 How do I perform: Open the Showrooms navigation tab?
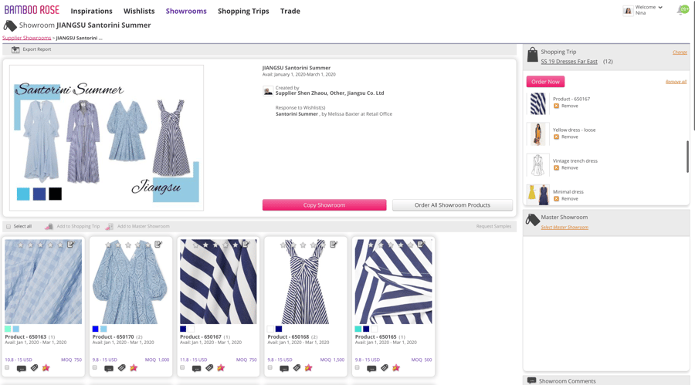tap(186, 11)
